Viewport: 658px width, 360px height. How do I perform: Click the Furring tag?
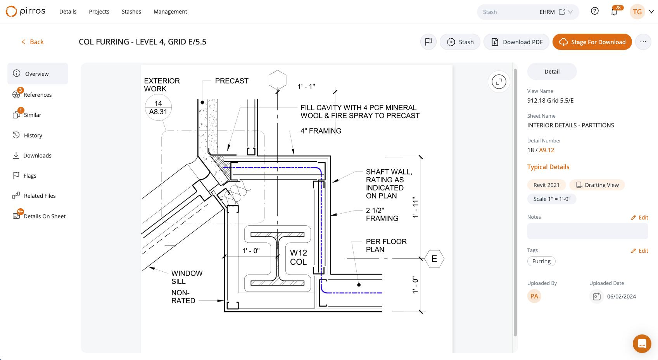[x=541, y=261]
